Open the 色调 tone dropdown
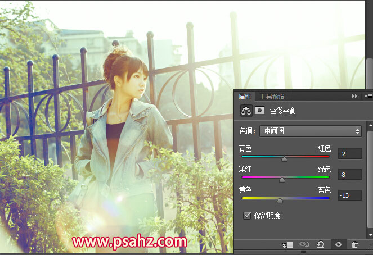The width and height of the screenshot is (373, 255). pyautogui.click(x=310, y=131)
